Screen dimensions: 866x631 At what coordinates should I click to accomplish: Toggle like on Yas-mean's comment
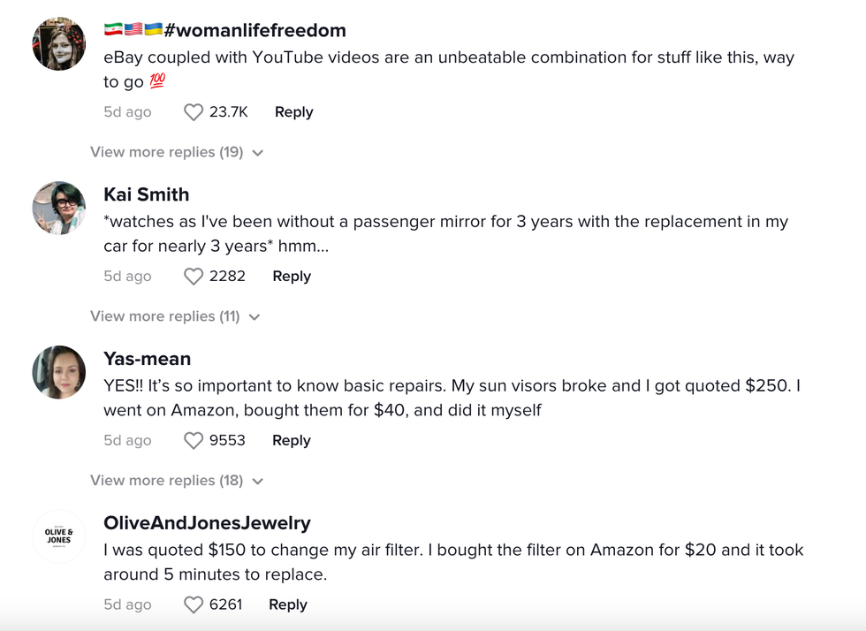click(x=193, y=439)
